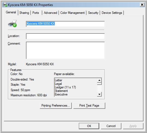
Task: Select Executive in the paper list
Action: [x=61, y=94]
